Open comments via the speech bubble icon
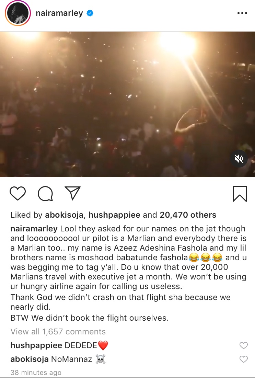255x378 pixels. click(x=45, y=194)
